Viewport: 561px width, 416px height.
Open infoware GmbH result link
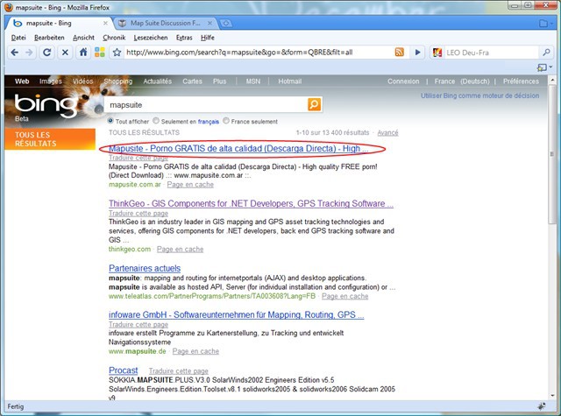click(236, 314)
